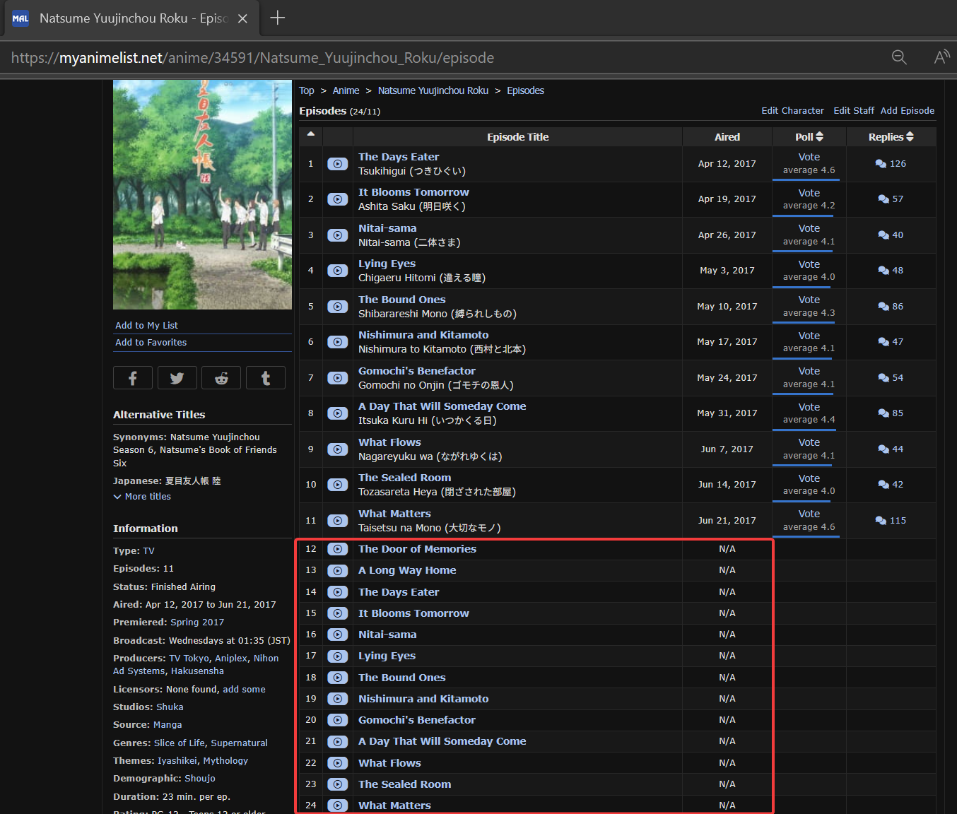Vote on episode 3 poll
Viewport: 957px width, 814px height.
point(809,228)
